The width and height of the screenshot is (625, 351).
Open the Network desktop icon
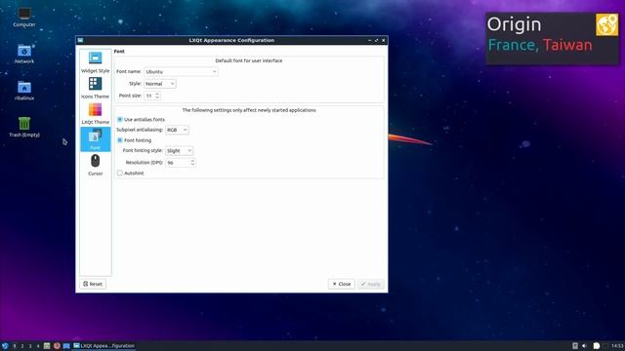pyautogui.click(x=24, y=54)
